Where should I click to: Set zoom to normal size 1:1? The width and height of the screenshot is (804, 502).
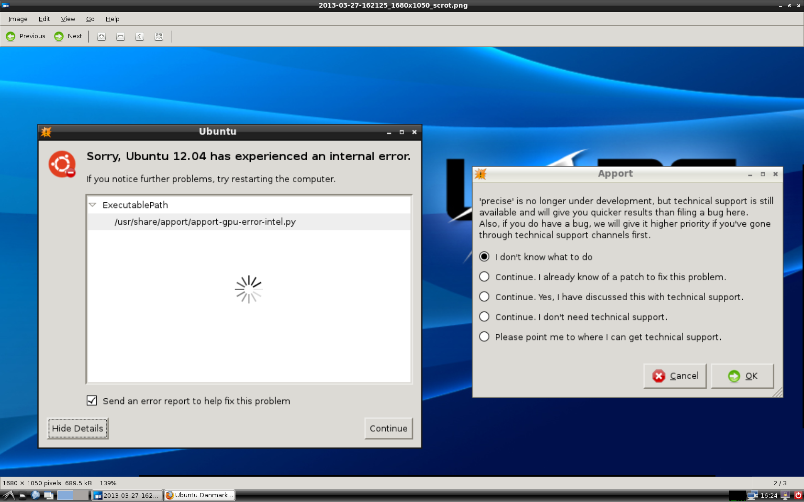[x=140, y=36]
